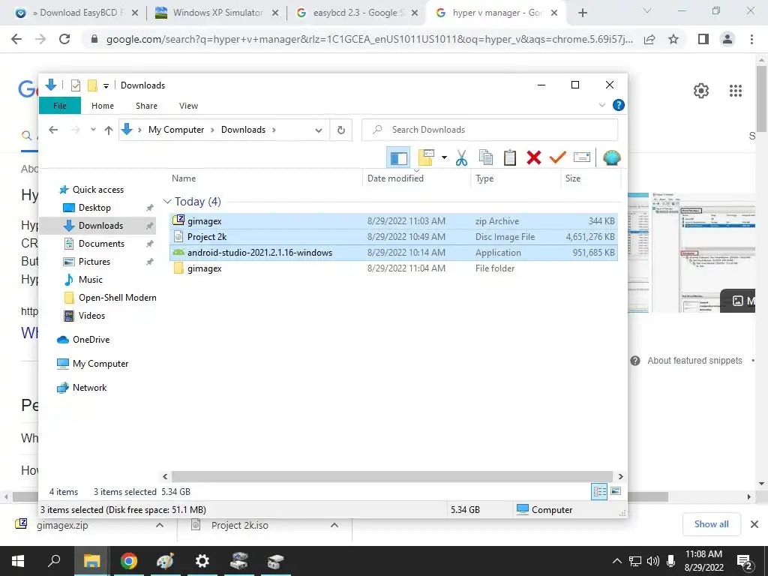Open the dropdown arrow beside folder options icon

[444, 157]
